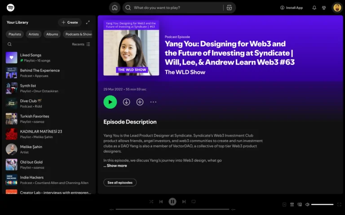Click Create button in library

[70, 22]
